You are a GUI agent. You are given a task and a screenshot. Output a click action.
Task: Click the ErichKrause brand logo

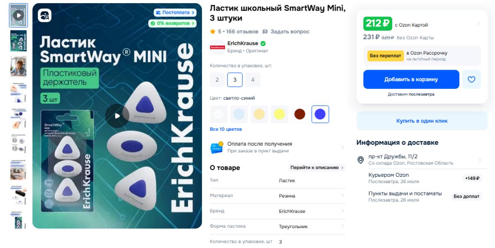click(x=217, y=47)
